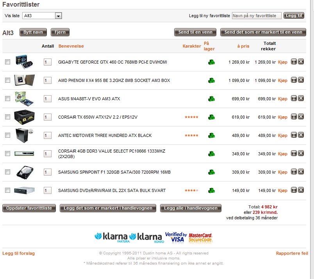Remove AMD Phenom II X4 955 with X icon
This screenshot has width=314, height=279.
pos(301,80)
